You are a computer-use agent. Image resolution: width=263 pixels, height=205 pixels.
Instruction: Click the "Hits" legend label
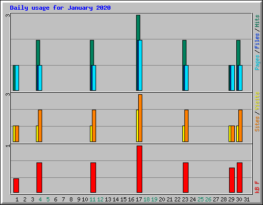[x=257, y=21]
